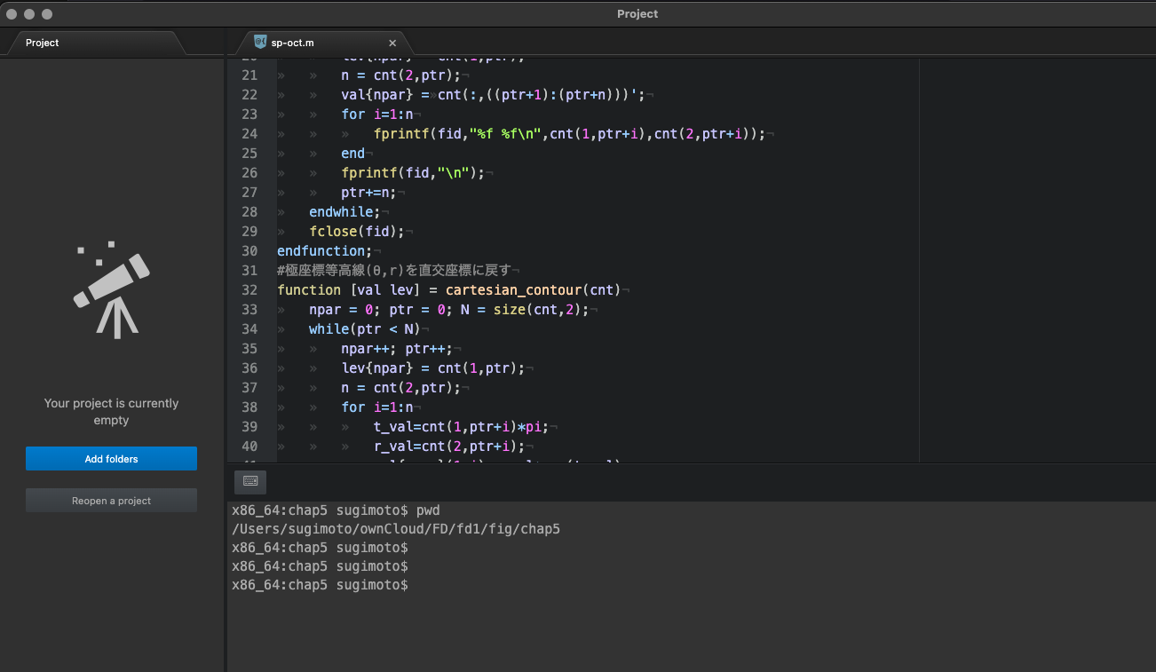Image resolution: width=1156 pixels, height=672 pixels.
Task: Click on 'endfunction;' text on line 30
Action: tap(324, 251)
